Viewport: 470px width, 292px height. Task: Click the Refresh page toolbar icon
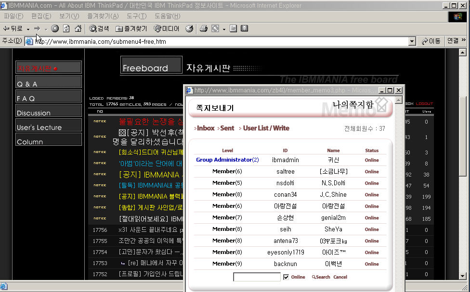pyautogui.click(x=66, y=29)
